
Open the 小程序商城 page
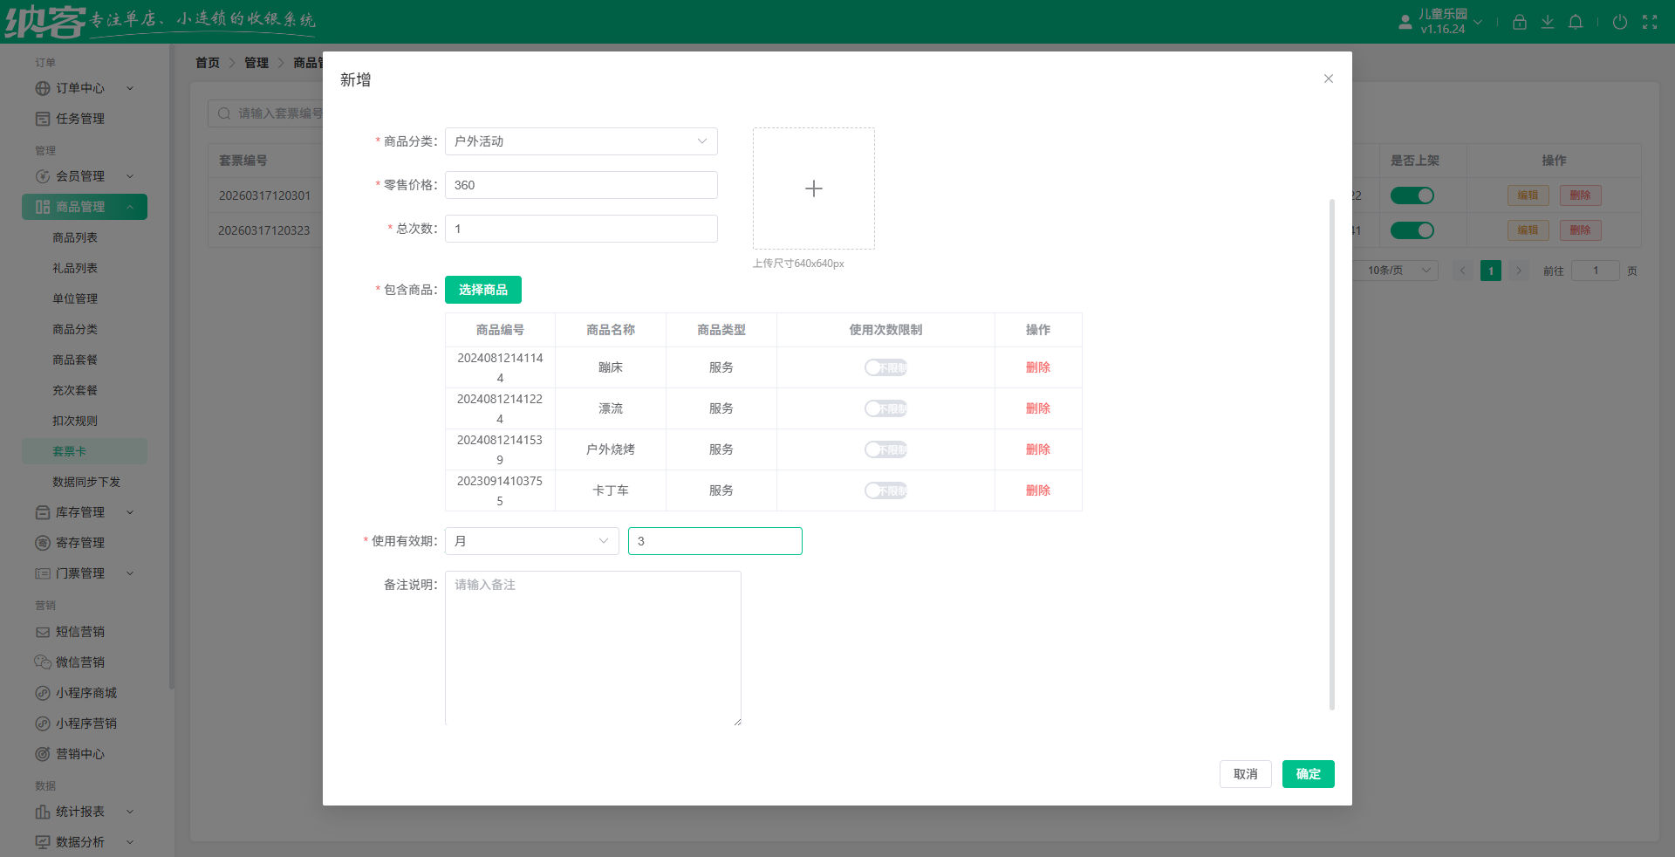click(x=86, y=692)
